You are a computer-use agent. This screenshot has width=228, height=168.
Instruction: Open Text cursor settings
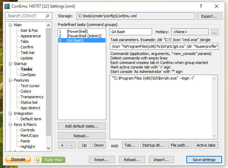coord(30,86)
